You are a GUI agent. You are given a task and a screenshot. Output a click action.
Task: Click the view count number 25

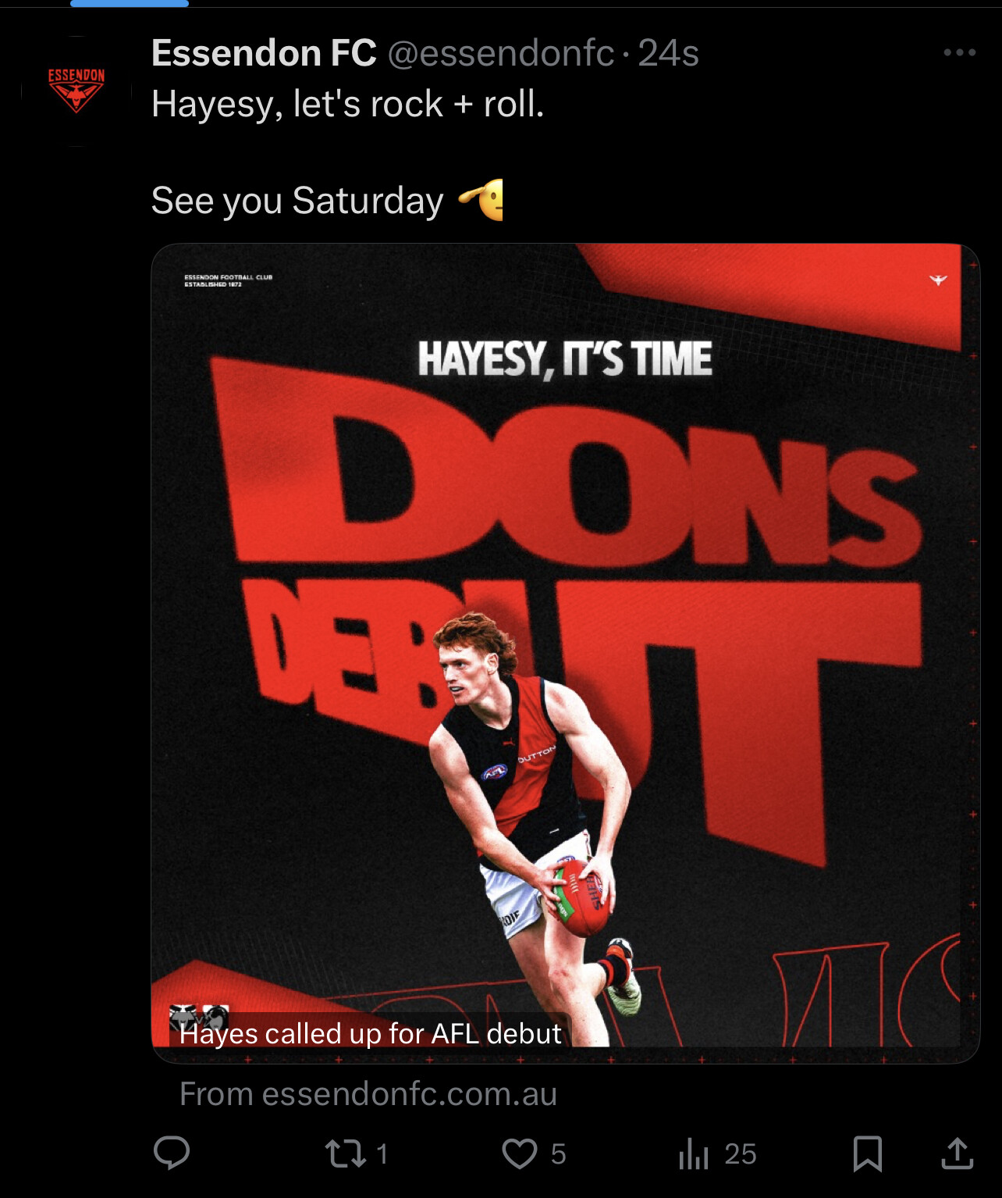click(741, 1154)
